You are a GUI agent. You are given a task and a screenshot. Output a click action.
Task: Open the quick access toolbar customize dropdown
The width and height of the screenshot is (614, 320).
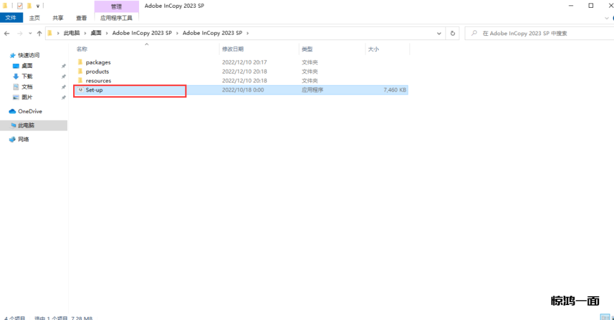click(x=37, y=6)
